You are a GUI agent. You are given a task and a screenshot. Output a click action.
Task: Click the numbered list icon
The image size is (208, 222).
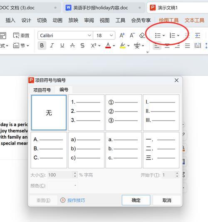coord(172,35)
